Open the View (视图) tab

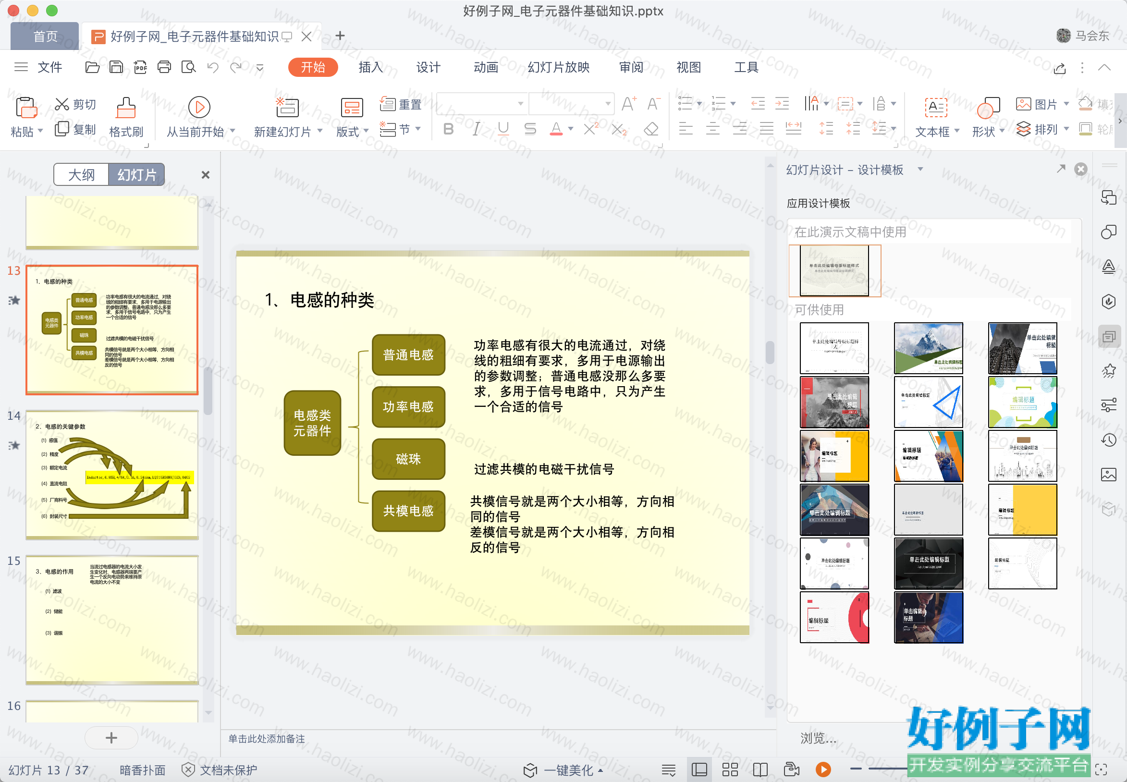click(x=688, y=67)
